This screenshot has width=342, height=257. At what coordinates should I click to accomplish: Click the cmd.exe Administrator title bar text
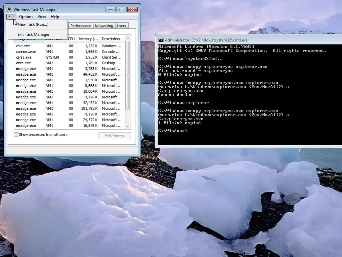coord(206,40)
